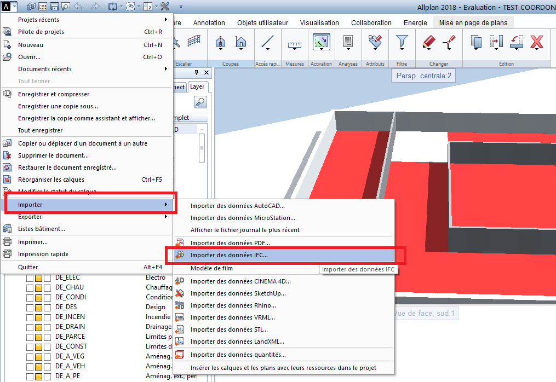This screenshot has width=556, height=382.
Task: Open the Redo history dropdown arrow
Action: click(104, 7)
